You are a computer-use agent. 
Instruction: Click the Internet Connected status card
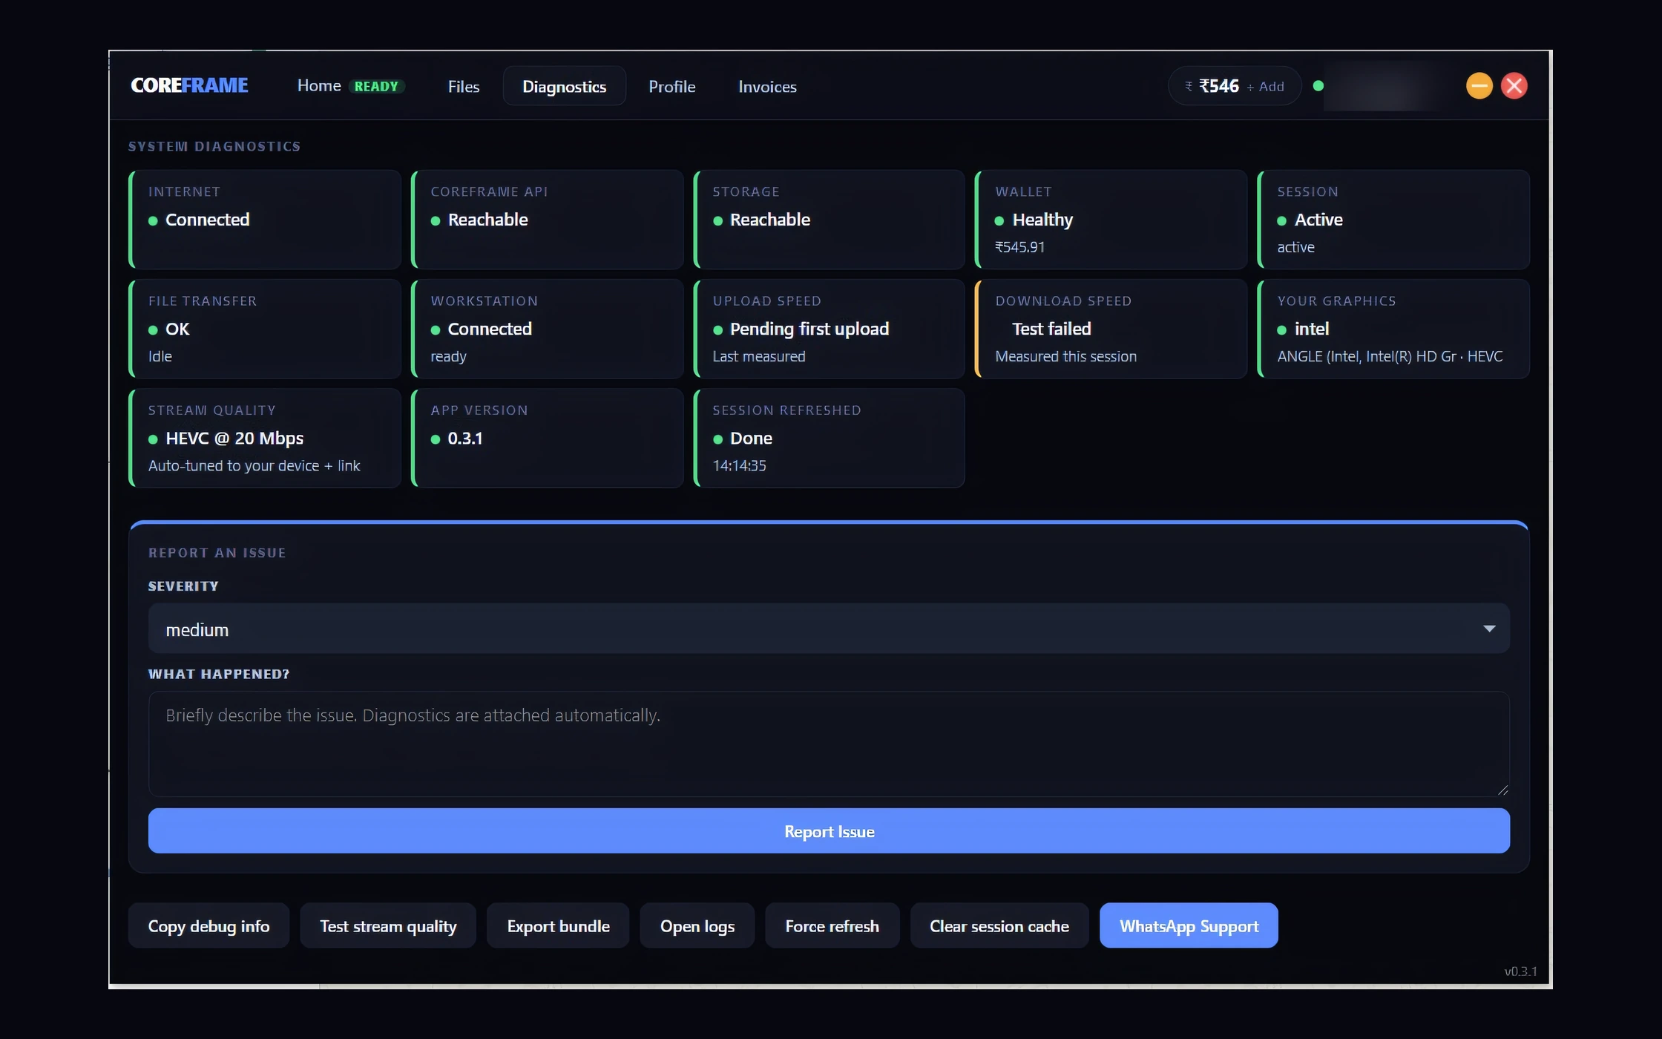[265, 220]
